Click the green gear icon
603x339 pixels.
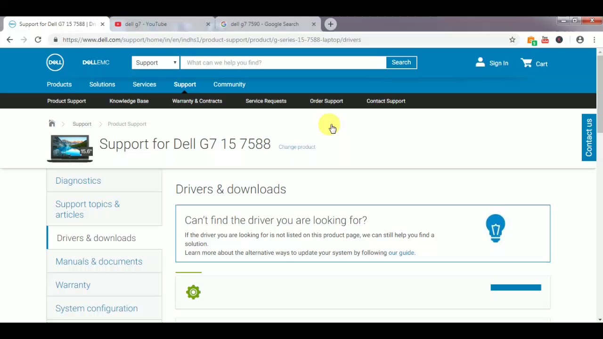193,292
